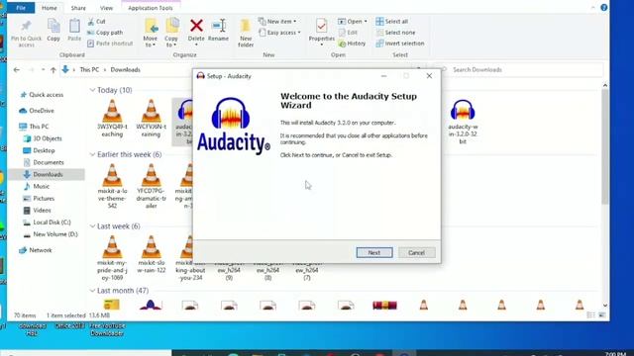Open the ribbon Open dropdown
Viewport: 634px width, 356px height.
click(353, 22)
